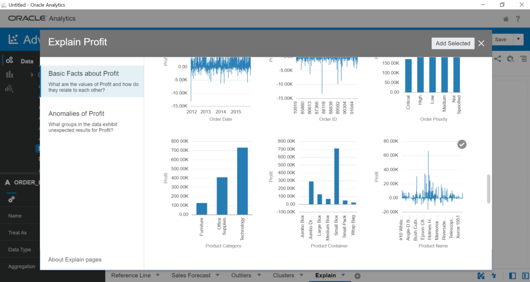
Task: Click the Oracle Analytics logo
Action: (x=42, y=19)
